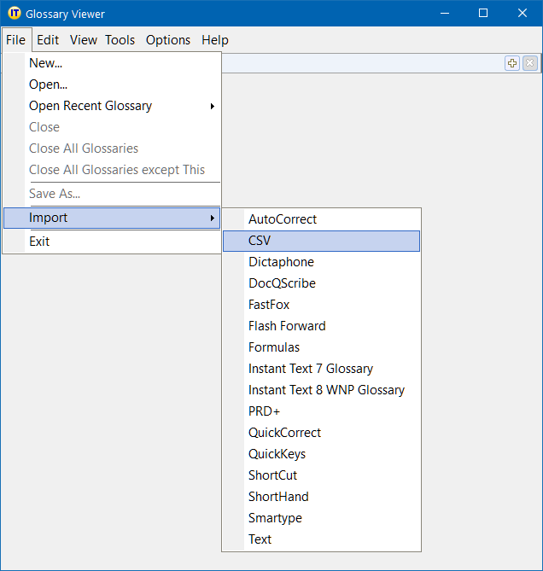Expand the Open Recent Glossary submenu
The width and height of the screenshot is (543, 571).
point(212,106)
